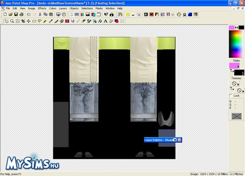245x176 pixels.
Task: Click the Print icon
Action: (21, 15)
